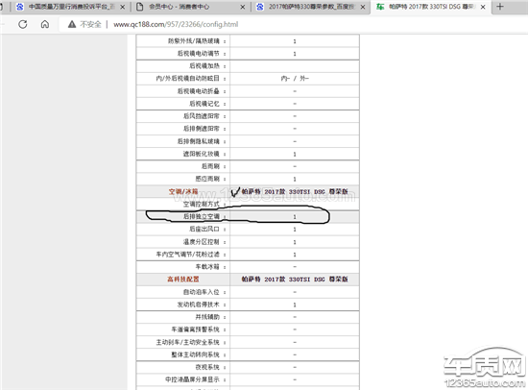Click the Baidu paw favicon on first tab
528x390 pixels.
[20, 7]
